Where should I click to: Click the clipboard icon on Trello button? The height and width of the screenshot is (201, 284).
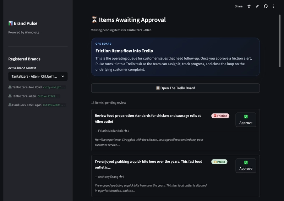click(158, 88)
